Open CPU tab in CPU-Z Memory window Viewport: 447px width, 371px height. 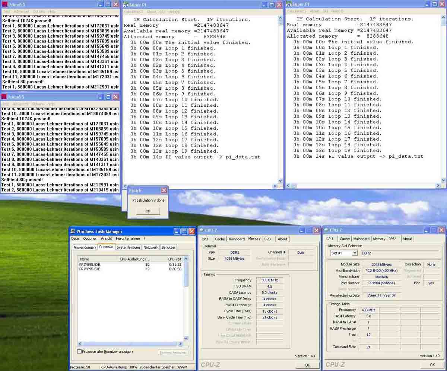pos(205,239)
